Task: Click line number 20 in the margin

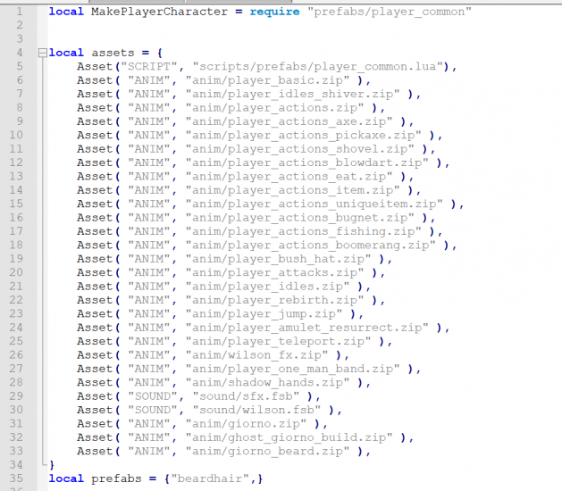Action: [x=16, y=272]
